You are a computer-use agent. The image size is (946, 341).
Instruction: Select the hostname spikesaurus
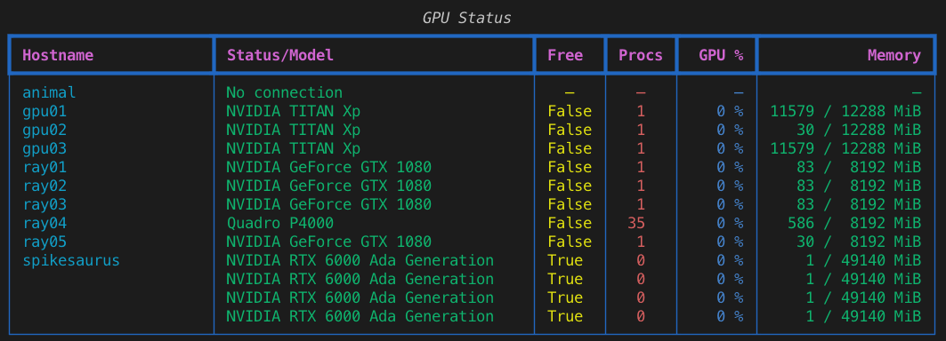[71, 261]
